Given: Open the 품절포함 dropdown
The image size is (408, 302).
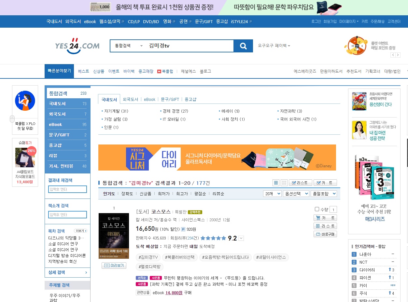Looking at the screenshot, I should pyautogui.click(x=324, y=194).
